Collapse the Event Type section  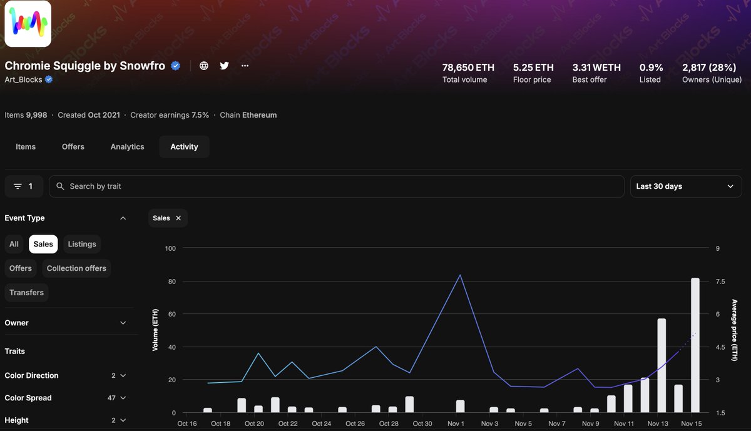123,218
